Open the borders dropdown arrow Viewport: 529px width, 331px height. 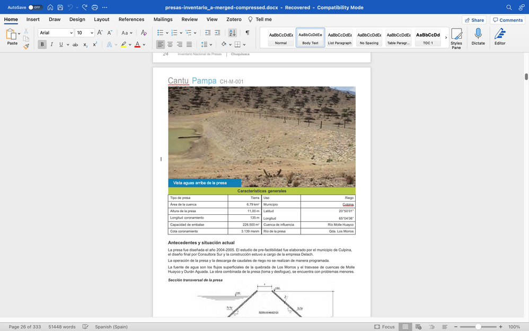(244, 45)
